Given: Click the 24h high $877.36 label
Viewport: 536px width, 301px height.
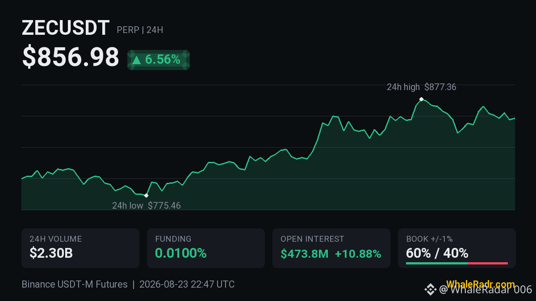Looking at the screenshot, I should (422, 87).
